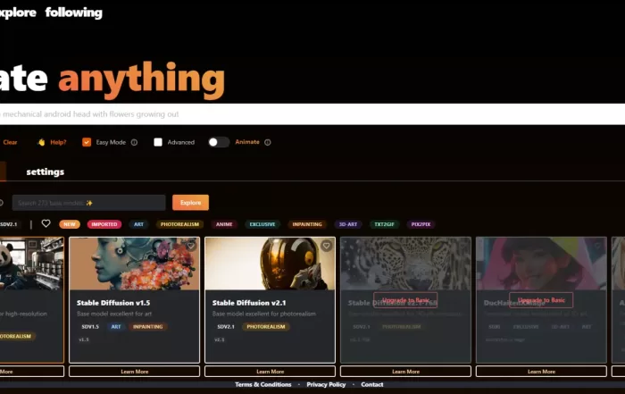Open the Contact footer link
625x394 pixels.
372,384
